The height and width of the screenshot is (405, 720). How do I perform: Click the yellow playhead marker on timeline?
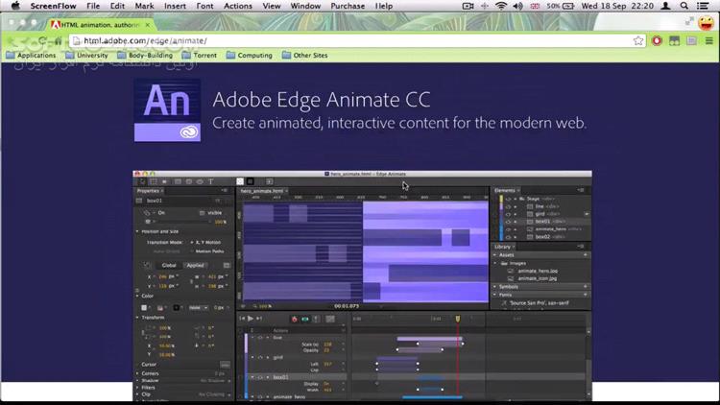click(x=457, y=319)
